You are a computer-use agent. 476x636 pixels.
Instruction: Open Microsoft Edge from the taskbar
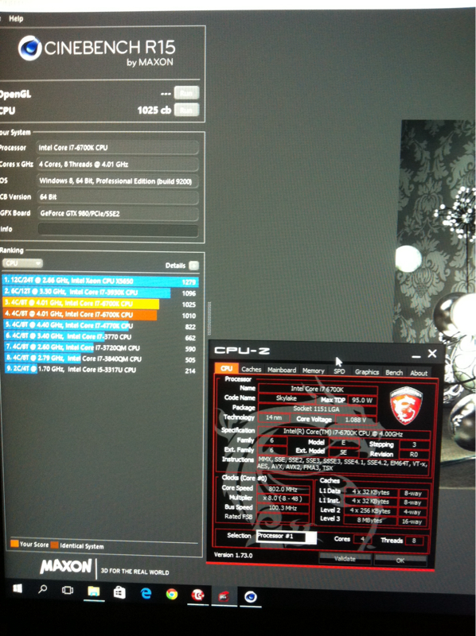[146, 594]
